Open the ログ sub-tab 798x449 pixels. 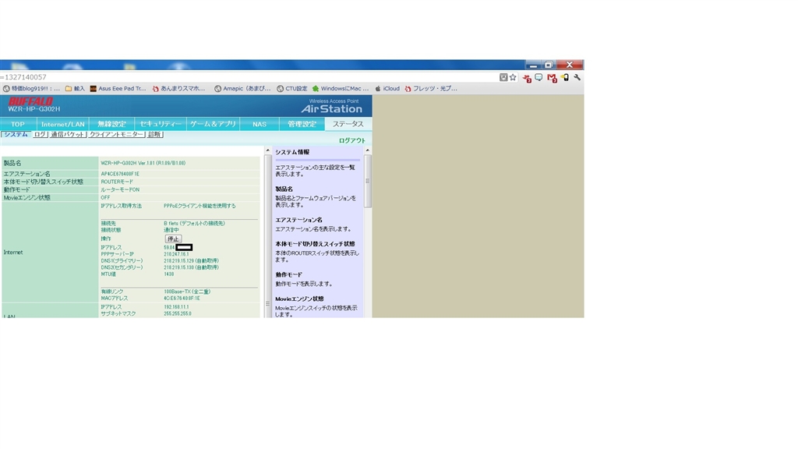point(40,134)
